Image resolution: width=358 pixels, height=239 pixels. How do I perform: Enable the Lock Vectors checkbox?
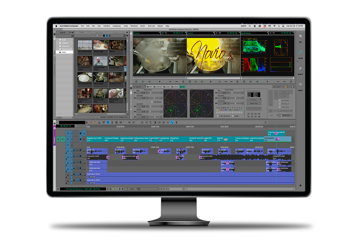[x=152, y=102]
